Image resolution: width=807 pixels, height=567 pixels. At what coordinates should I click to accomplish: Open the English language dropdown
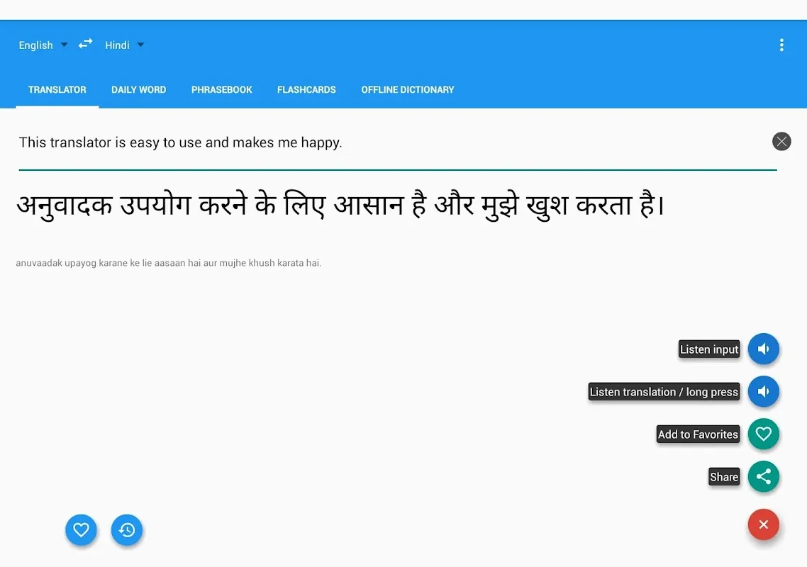(41, 45)
